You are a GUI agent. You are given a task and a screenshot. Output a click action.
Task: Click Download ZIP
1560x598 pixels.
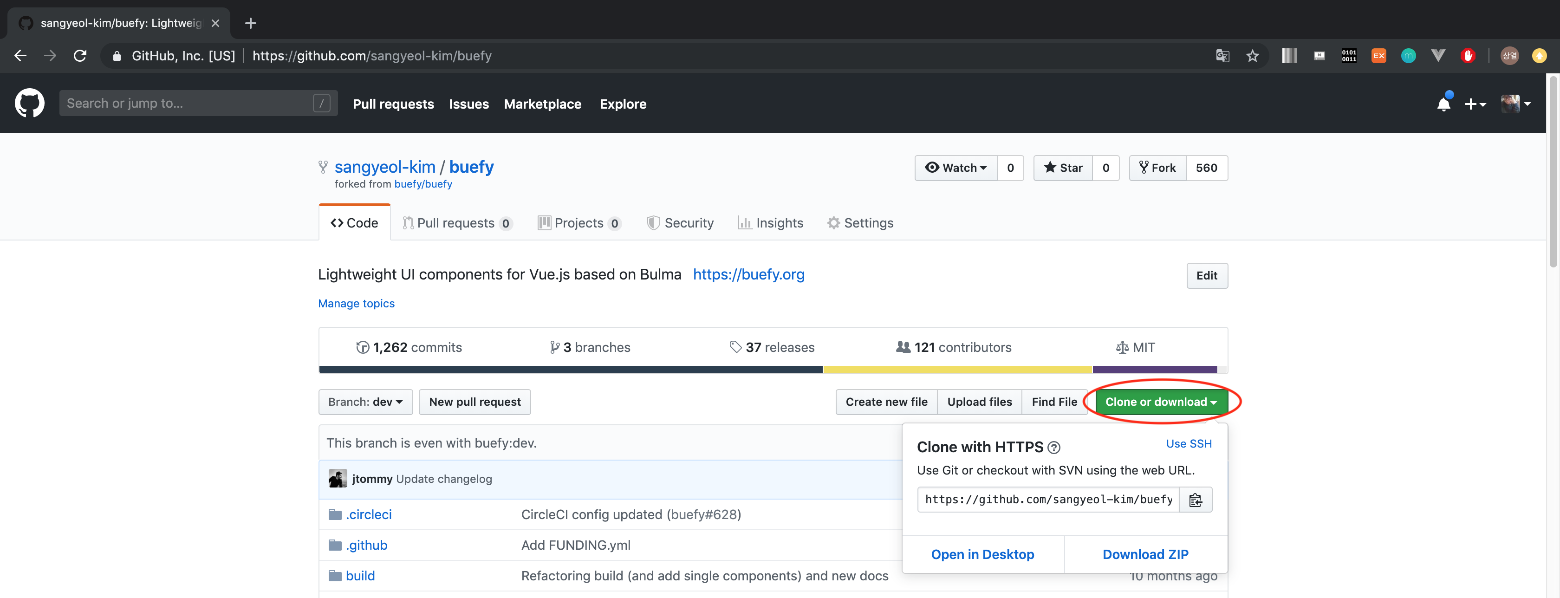click(1144, 554)
